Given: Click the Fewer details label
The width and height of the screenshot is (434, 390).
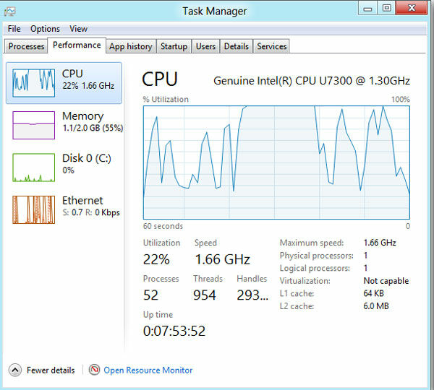Looking at the screenshot, I should pos(51,370).
